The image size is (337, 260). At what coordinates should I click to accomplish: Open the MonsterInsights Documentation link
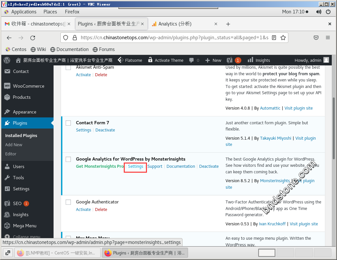[x=181, y=166]
